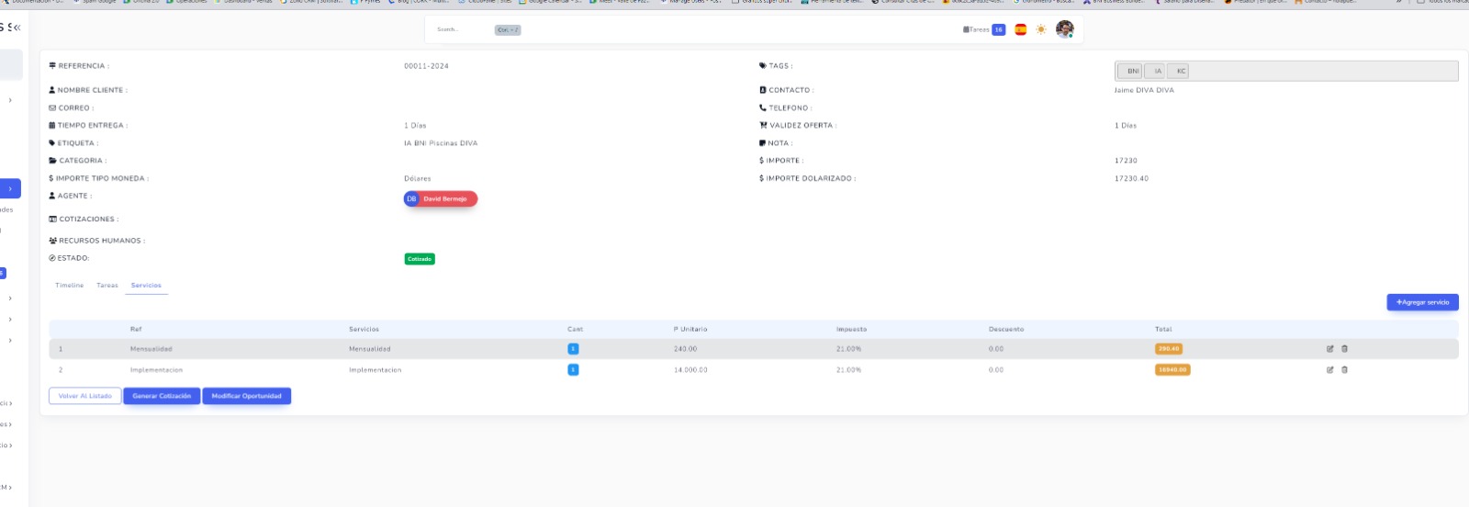Image resolution: width=1469 pixels, height=507 pixels.
Task: Click Volver Al Listado button
Action: [x=84, y=396]
